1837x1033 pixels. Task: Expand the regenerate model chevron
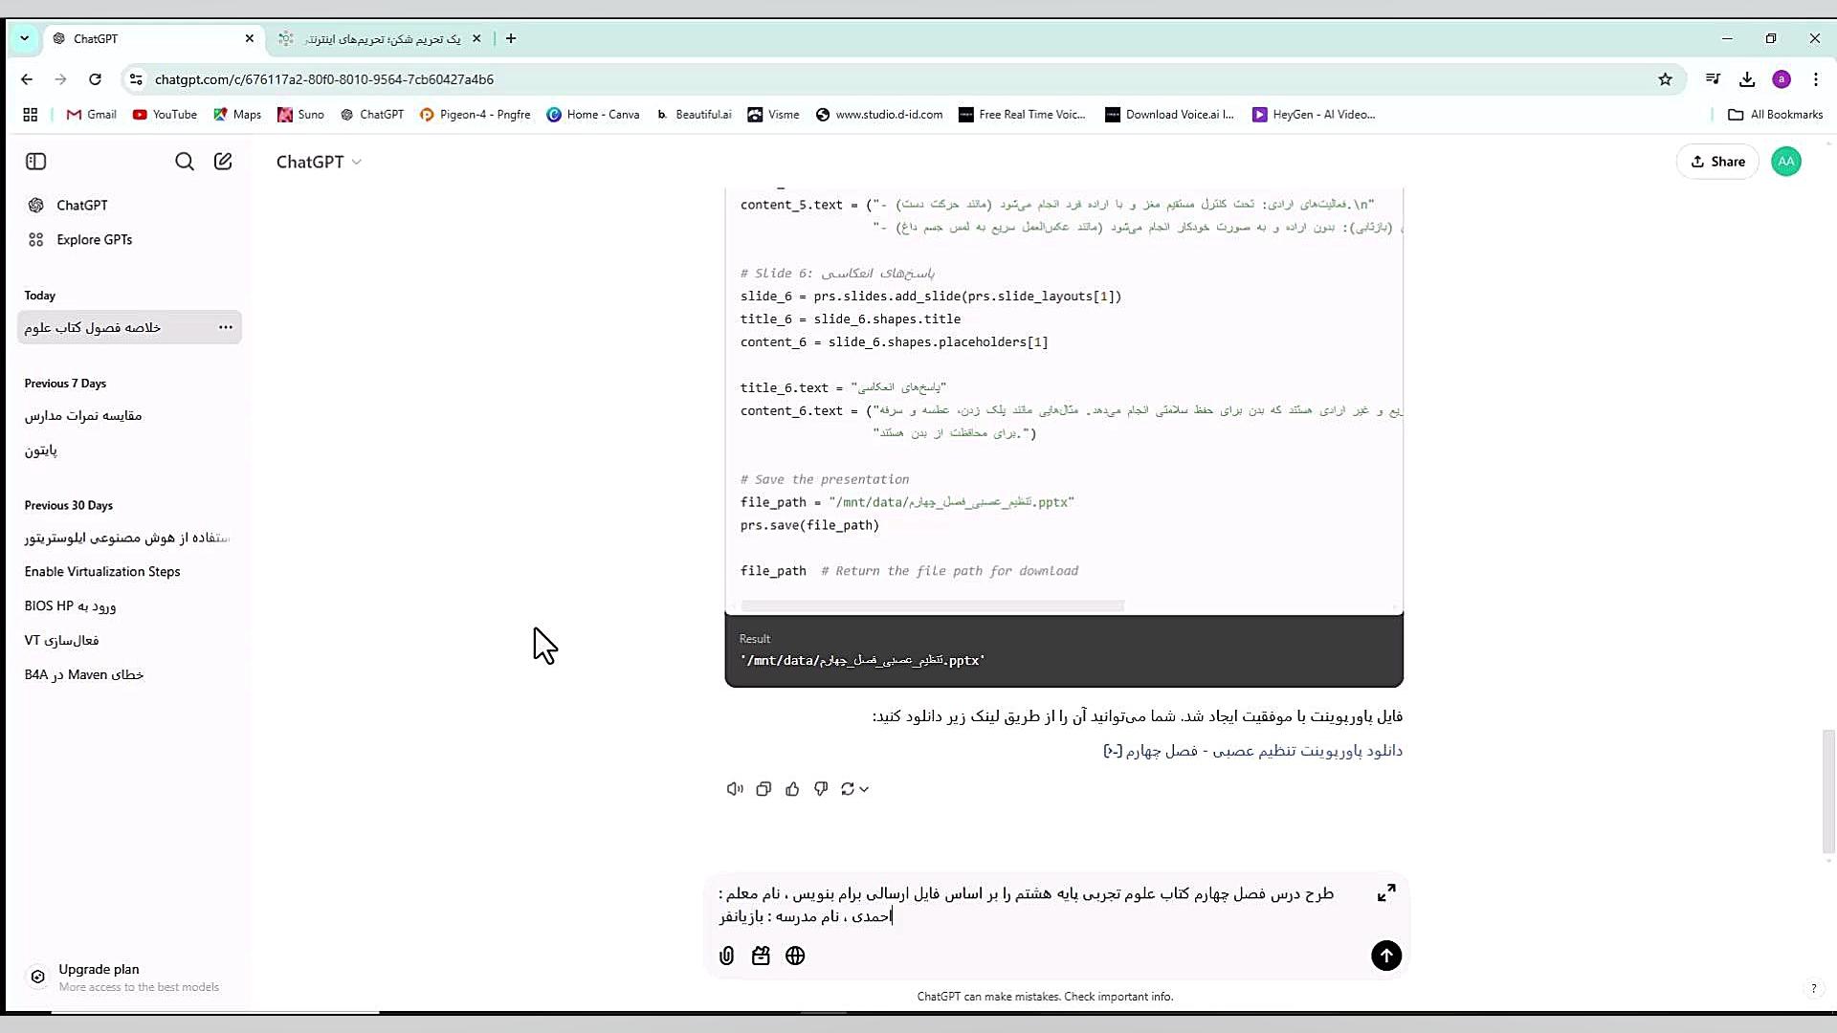(x=864, y=789)
